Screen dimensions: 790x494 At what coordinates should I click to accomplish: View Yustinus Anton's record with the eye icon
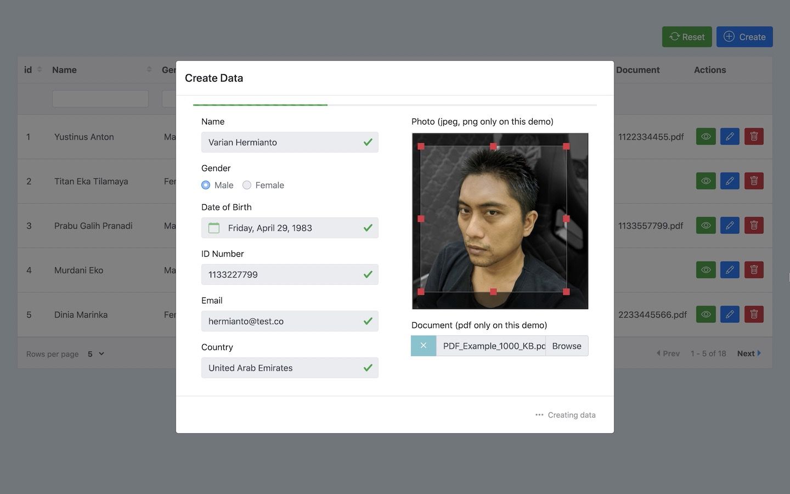click(x=706, y=137)
